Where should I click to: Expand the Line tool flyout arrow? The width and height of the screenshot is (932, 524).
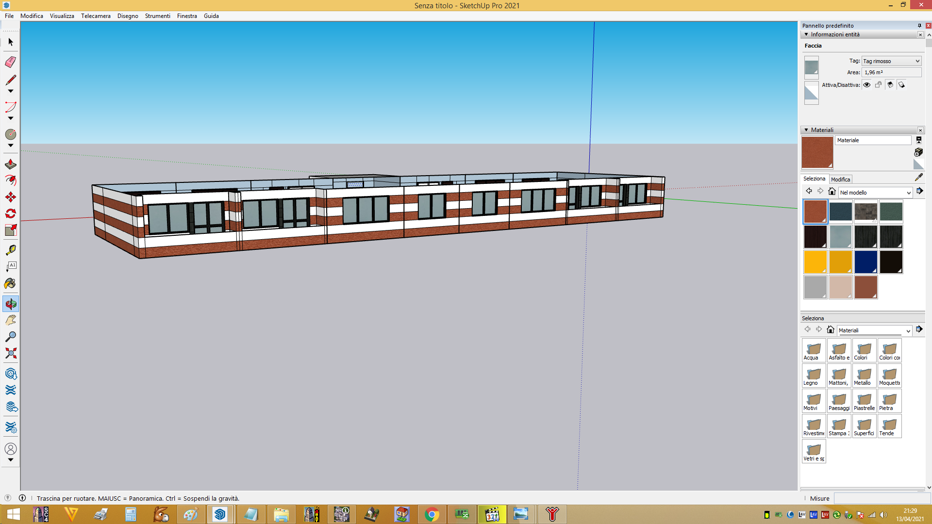pyautogui.click(x=11, y=91)
